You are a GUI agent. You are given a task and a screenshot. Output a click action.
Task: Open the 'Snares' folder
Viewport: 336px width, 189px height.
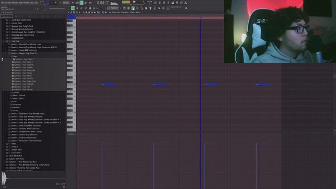tap(15, 111)
